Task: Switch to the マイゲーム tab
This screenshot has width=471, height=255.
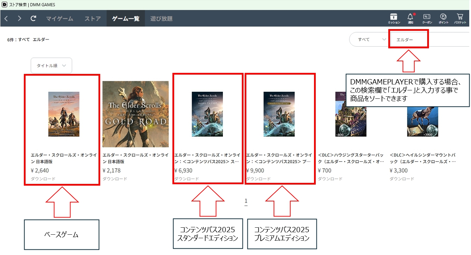Action: [x=60, y=19]
